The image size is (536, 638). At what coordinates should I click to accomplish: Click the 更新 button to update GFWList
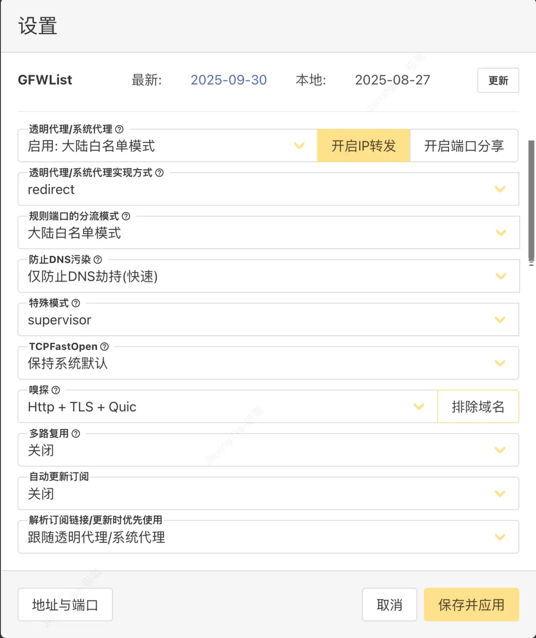pyautogui.click(x=498, y=80)
